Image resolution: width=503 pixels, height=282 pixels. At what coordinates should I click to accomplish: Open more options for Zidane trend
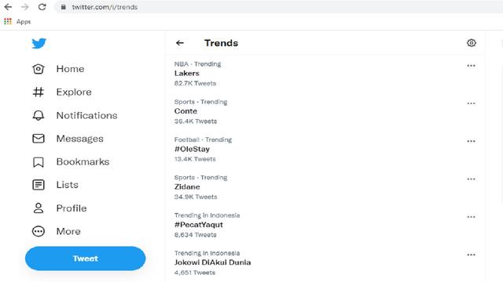pyautogui.click(x=471, y=179)
